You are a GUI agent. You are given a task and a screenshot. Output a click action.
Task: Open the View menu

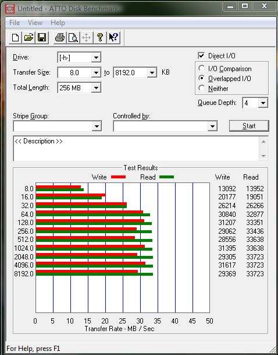35,23
